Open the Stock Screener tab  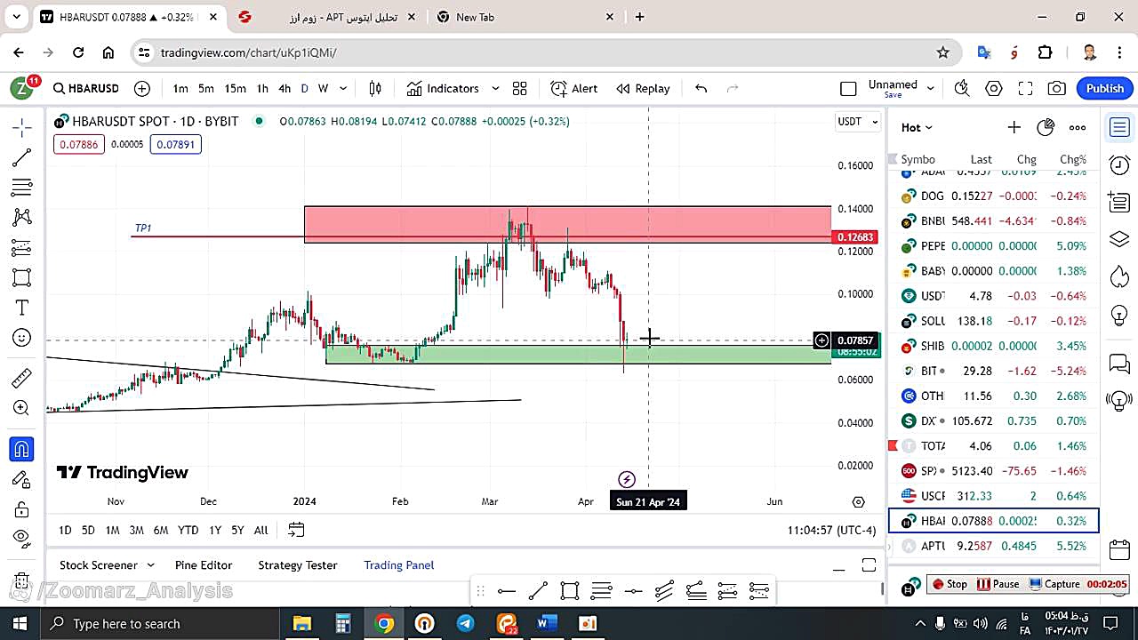[x=99, y=565]
